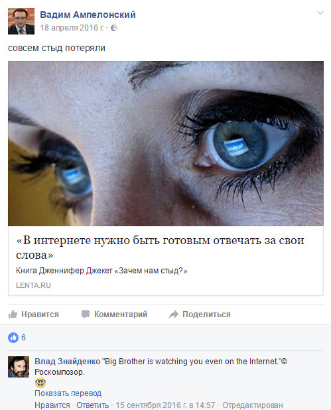Click the Поделиться button
This screenshot has height=410, width=331.
point(200,314)
